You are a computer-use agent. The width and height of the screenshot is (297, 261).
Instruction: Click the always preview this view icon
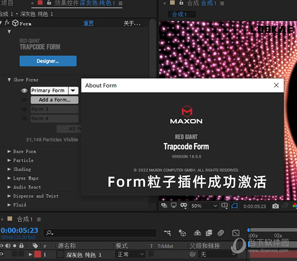click(164, 206)
